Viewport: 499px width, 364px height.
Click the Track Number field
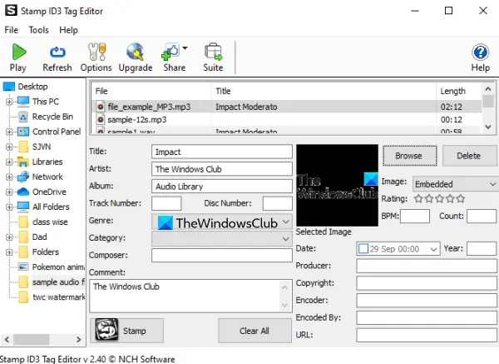coord(166,203)
